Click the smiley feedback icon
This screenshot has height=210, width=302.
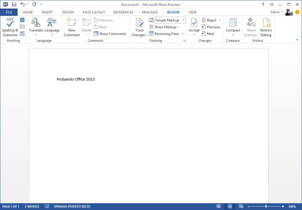297,12
